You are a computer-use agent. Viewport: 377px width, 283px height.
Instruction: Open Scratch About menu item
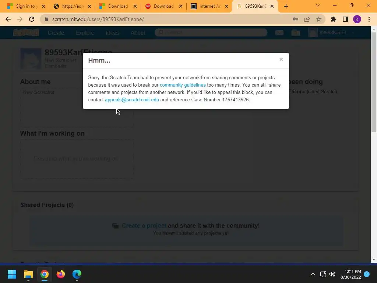pyautogui.click(x=138, y=32)
